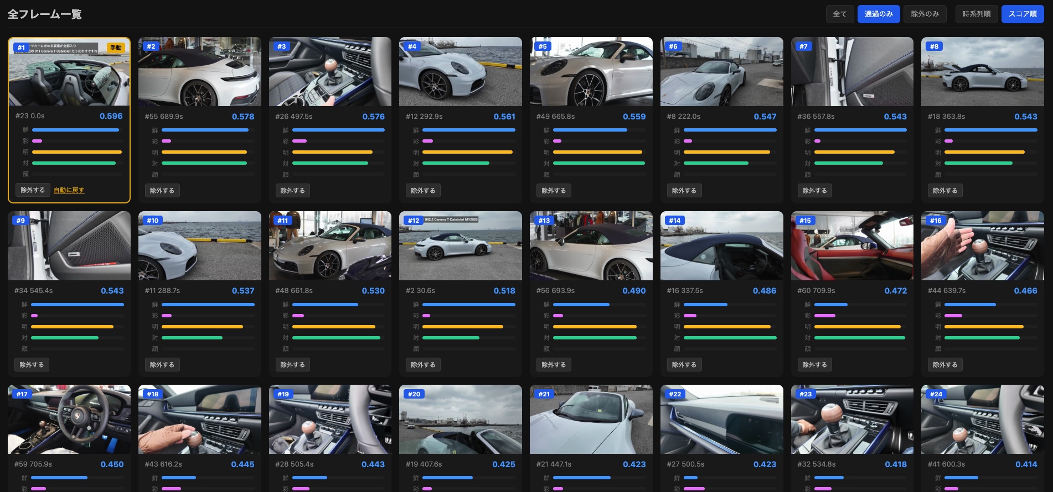
Task: Click the #10 rank badge
Action: [x=152, y=221]
